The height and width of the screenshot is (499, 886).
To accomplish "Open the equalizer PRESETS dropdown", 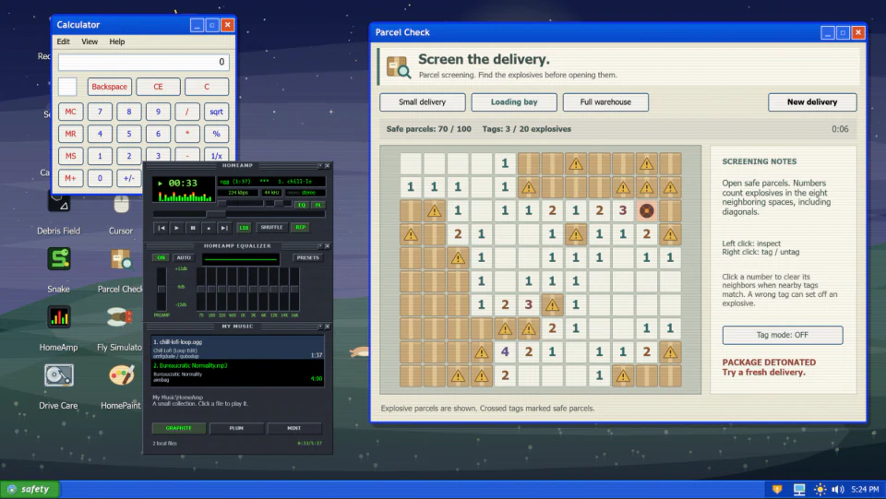I will click(x=308, y=257).
